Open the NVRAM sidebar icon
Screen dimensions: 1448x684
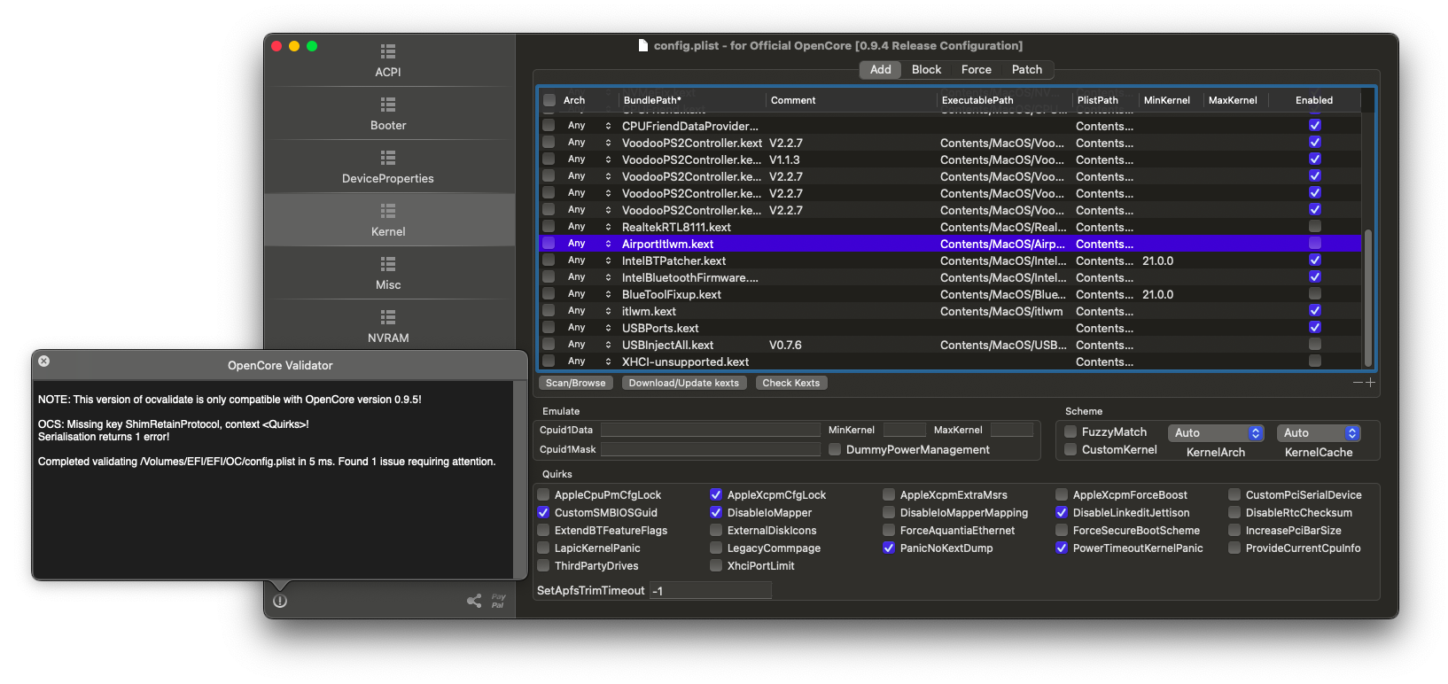tap(388, 318)
